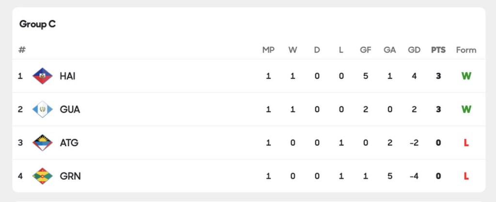Click the Group C heading

click(37, 24)
